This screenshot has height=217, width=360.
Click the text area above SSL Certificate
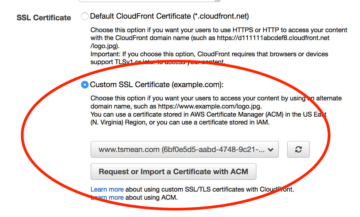149,1
